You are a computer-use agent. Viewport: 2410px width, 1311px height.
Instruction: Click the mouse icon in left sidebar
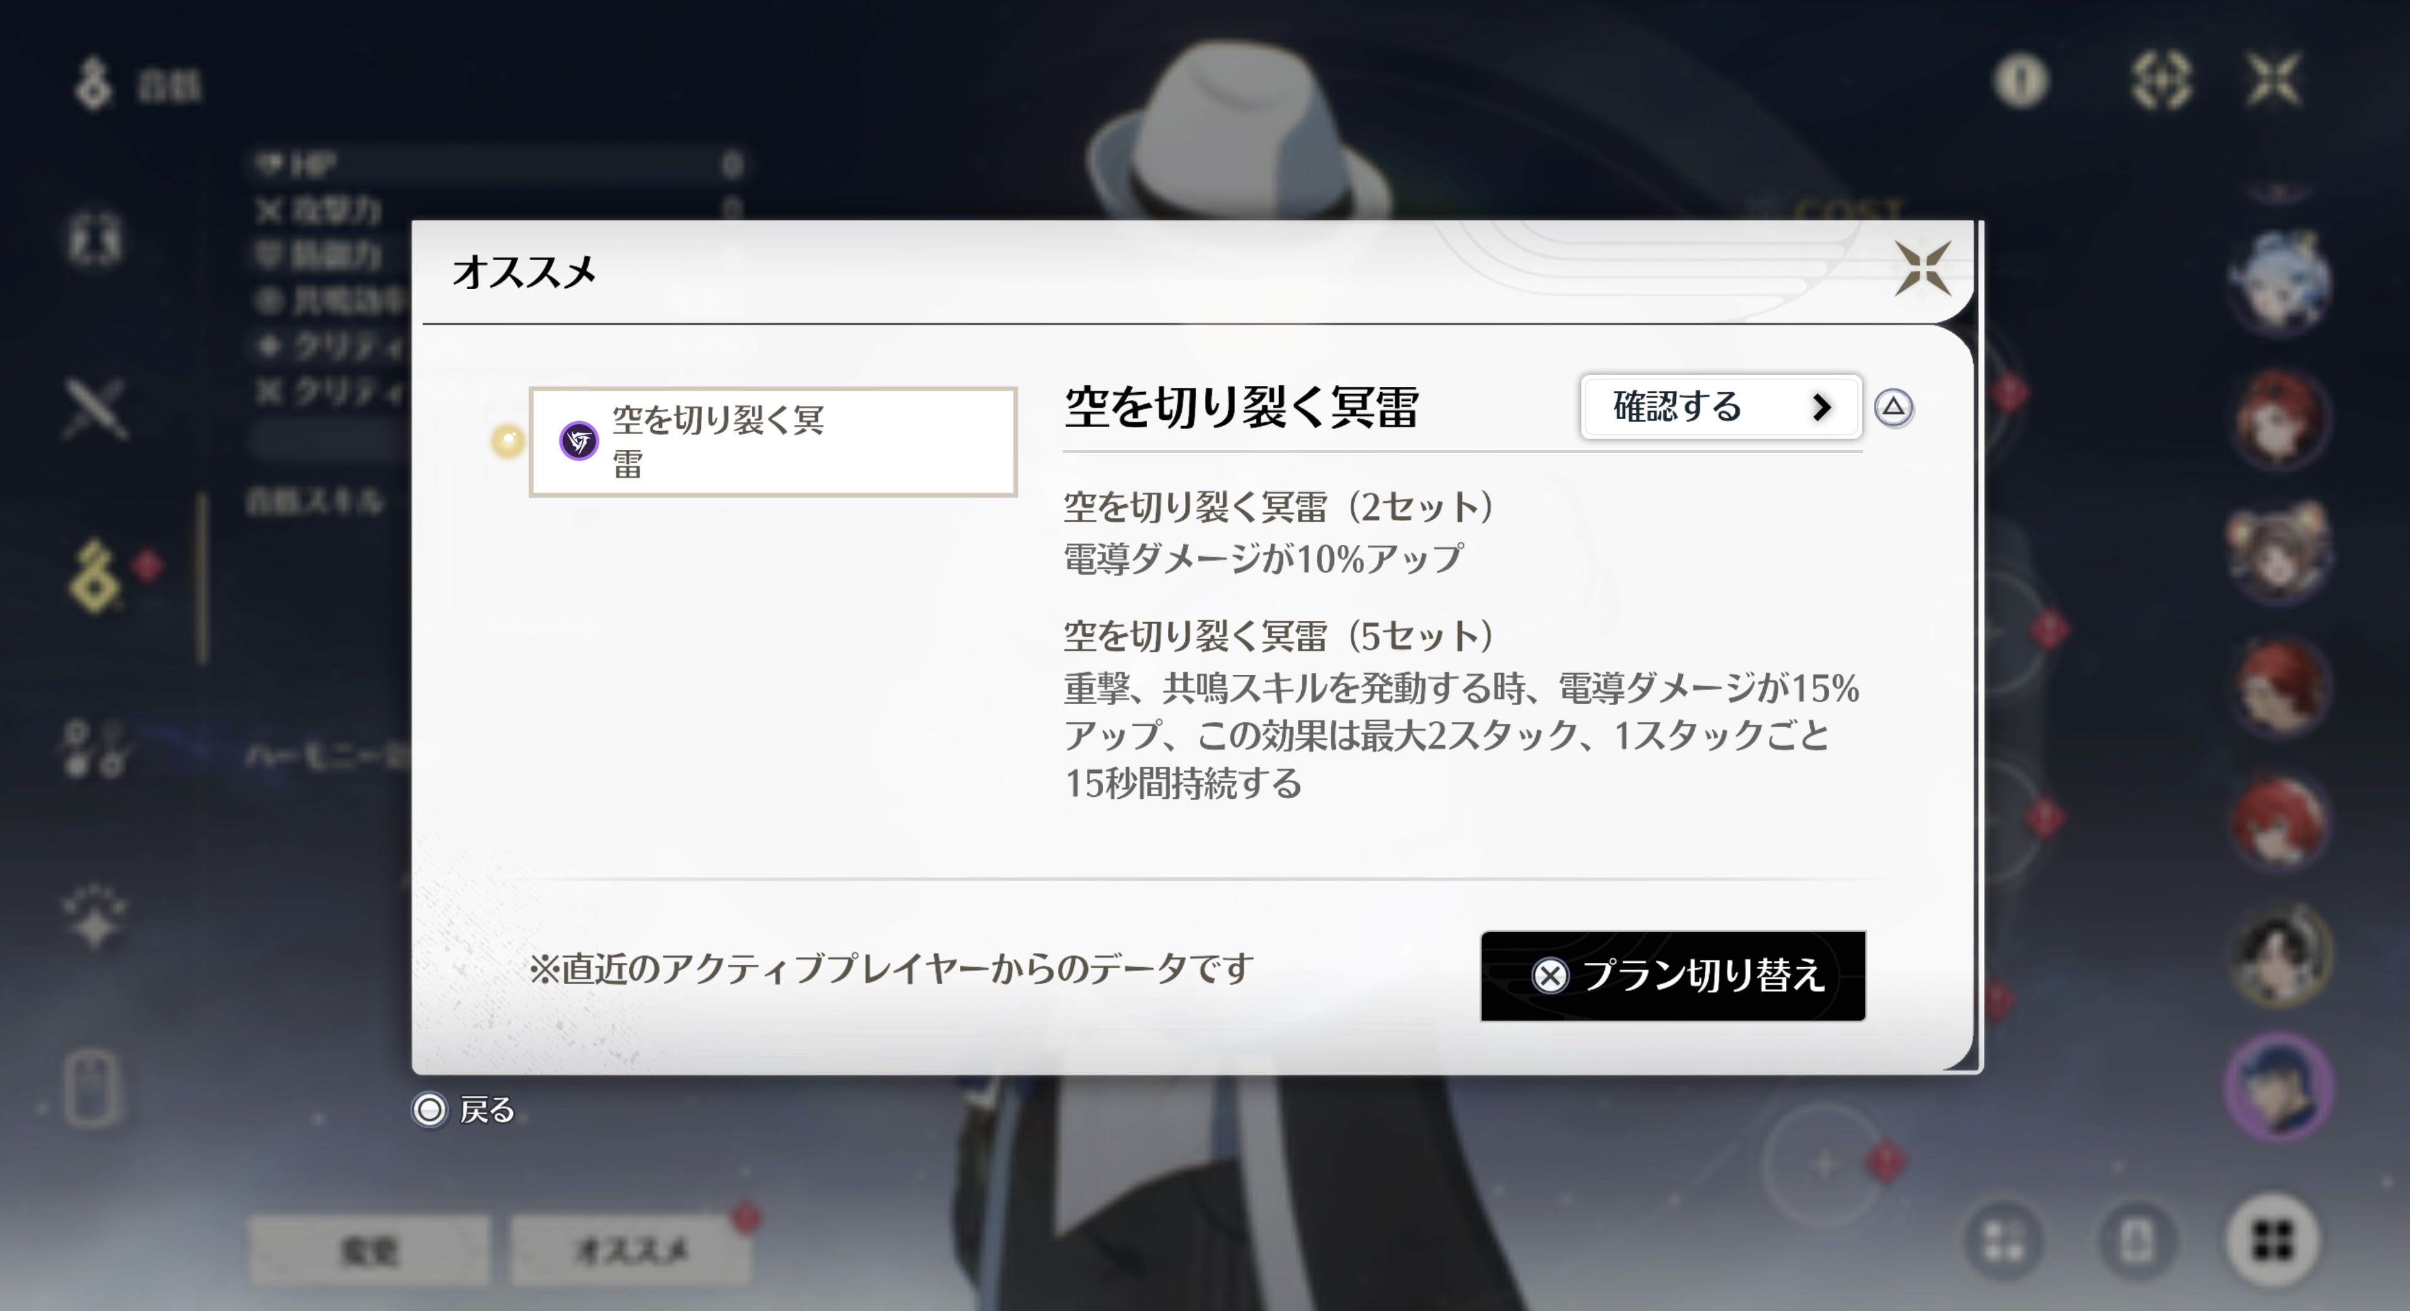(92, 1087)
